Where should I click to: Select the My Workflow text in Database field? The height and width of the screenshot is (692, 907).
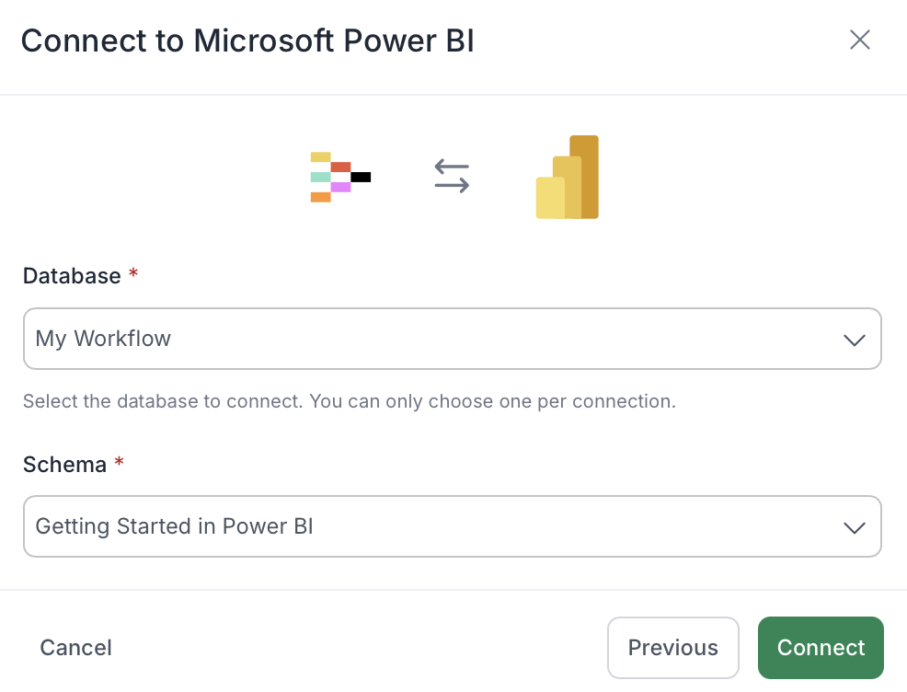click(103, 339)
